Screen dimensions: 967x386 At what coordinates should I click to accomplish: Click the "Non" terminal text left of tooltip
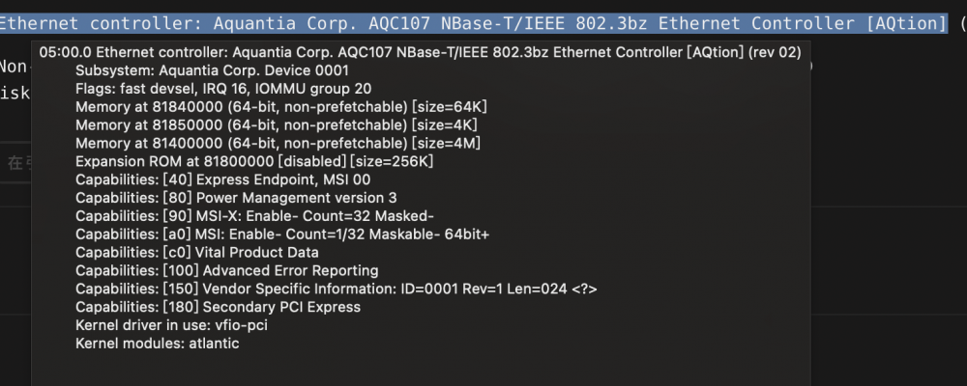point(13,68)
